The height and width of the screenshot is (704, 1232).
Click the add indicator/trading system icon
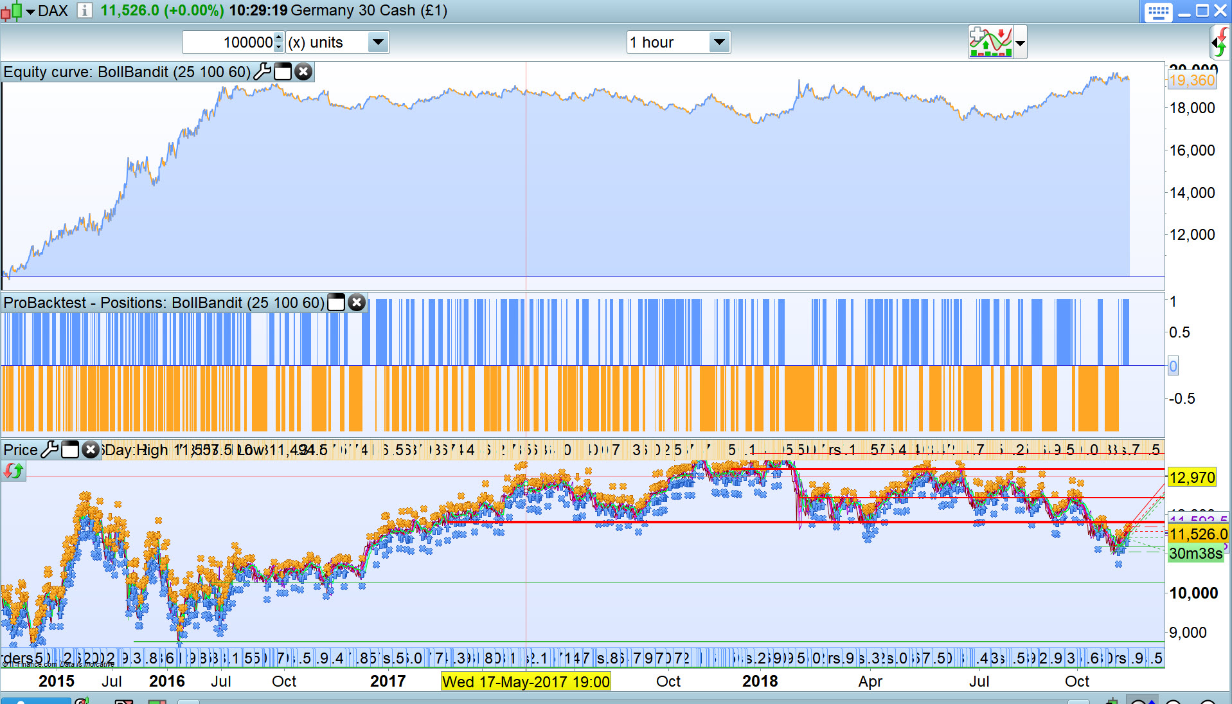990,42
